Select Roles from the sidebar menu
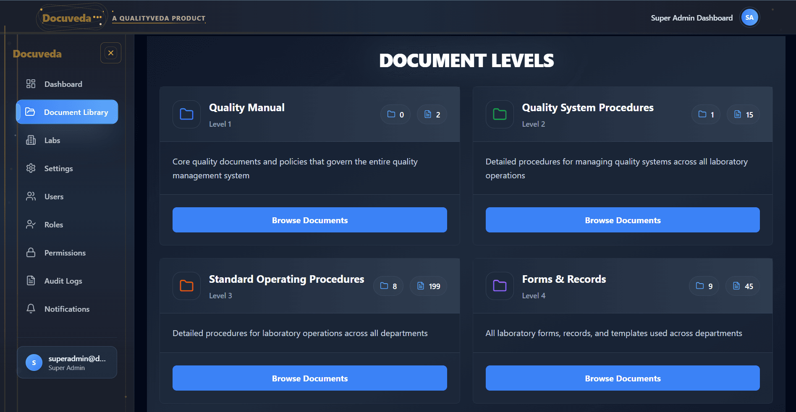 point(31,224)
